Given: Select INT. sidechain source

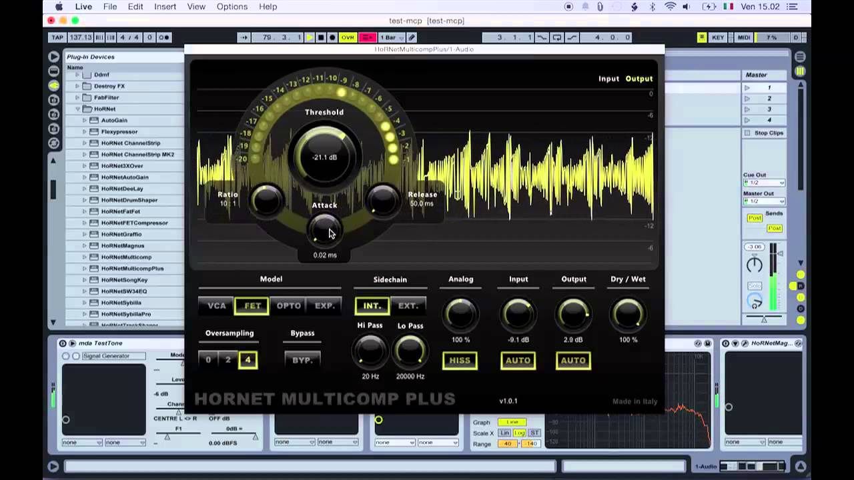Looking at the screenshot, I should pos(372,306).
